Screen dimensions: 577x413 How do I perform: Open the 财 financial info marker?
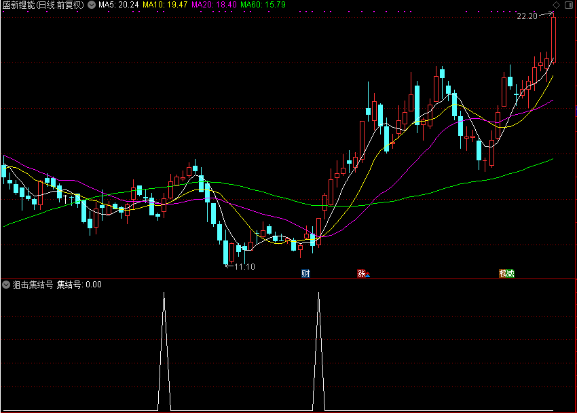pyautogui.click(x=305, y=274)
